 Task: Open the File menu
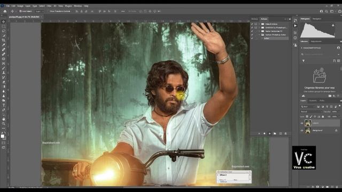point(8,6)
